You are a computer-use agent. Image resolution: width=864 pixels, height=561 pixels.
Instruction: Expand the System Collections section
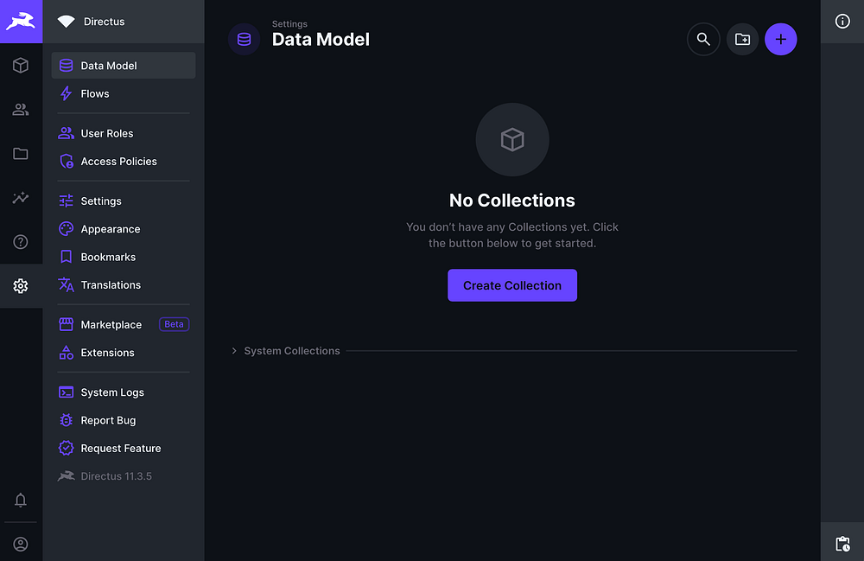tap(292, 351)
